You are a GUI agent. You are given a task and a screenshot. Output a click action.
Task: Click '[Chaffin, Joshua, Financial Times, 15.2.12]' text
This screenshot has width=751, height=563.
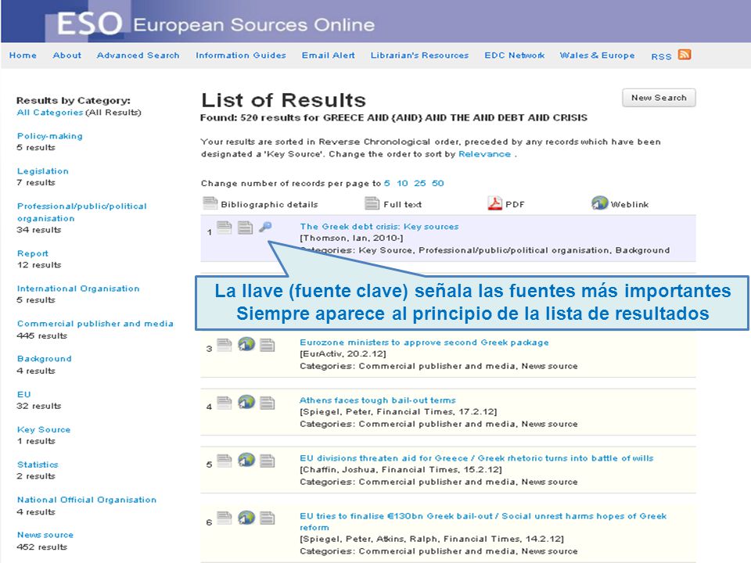[x=401, y=470]
